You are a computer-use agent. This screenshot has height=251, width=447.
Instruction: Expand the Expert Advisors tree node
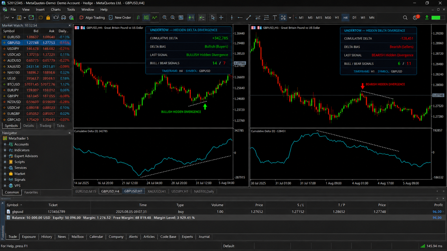pos(5,156)
